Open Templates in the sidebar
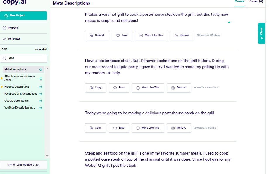The image size is (269, 174). click(14, 39)
